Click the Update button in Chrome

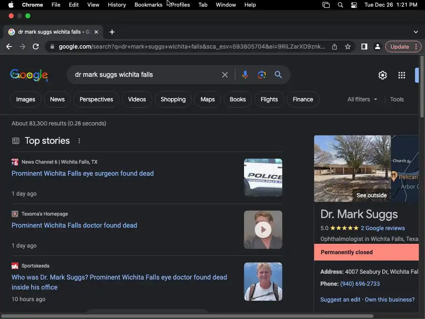[x=400, y=47]
